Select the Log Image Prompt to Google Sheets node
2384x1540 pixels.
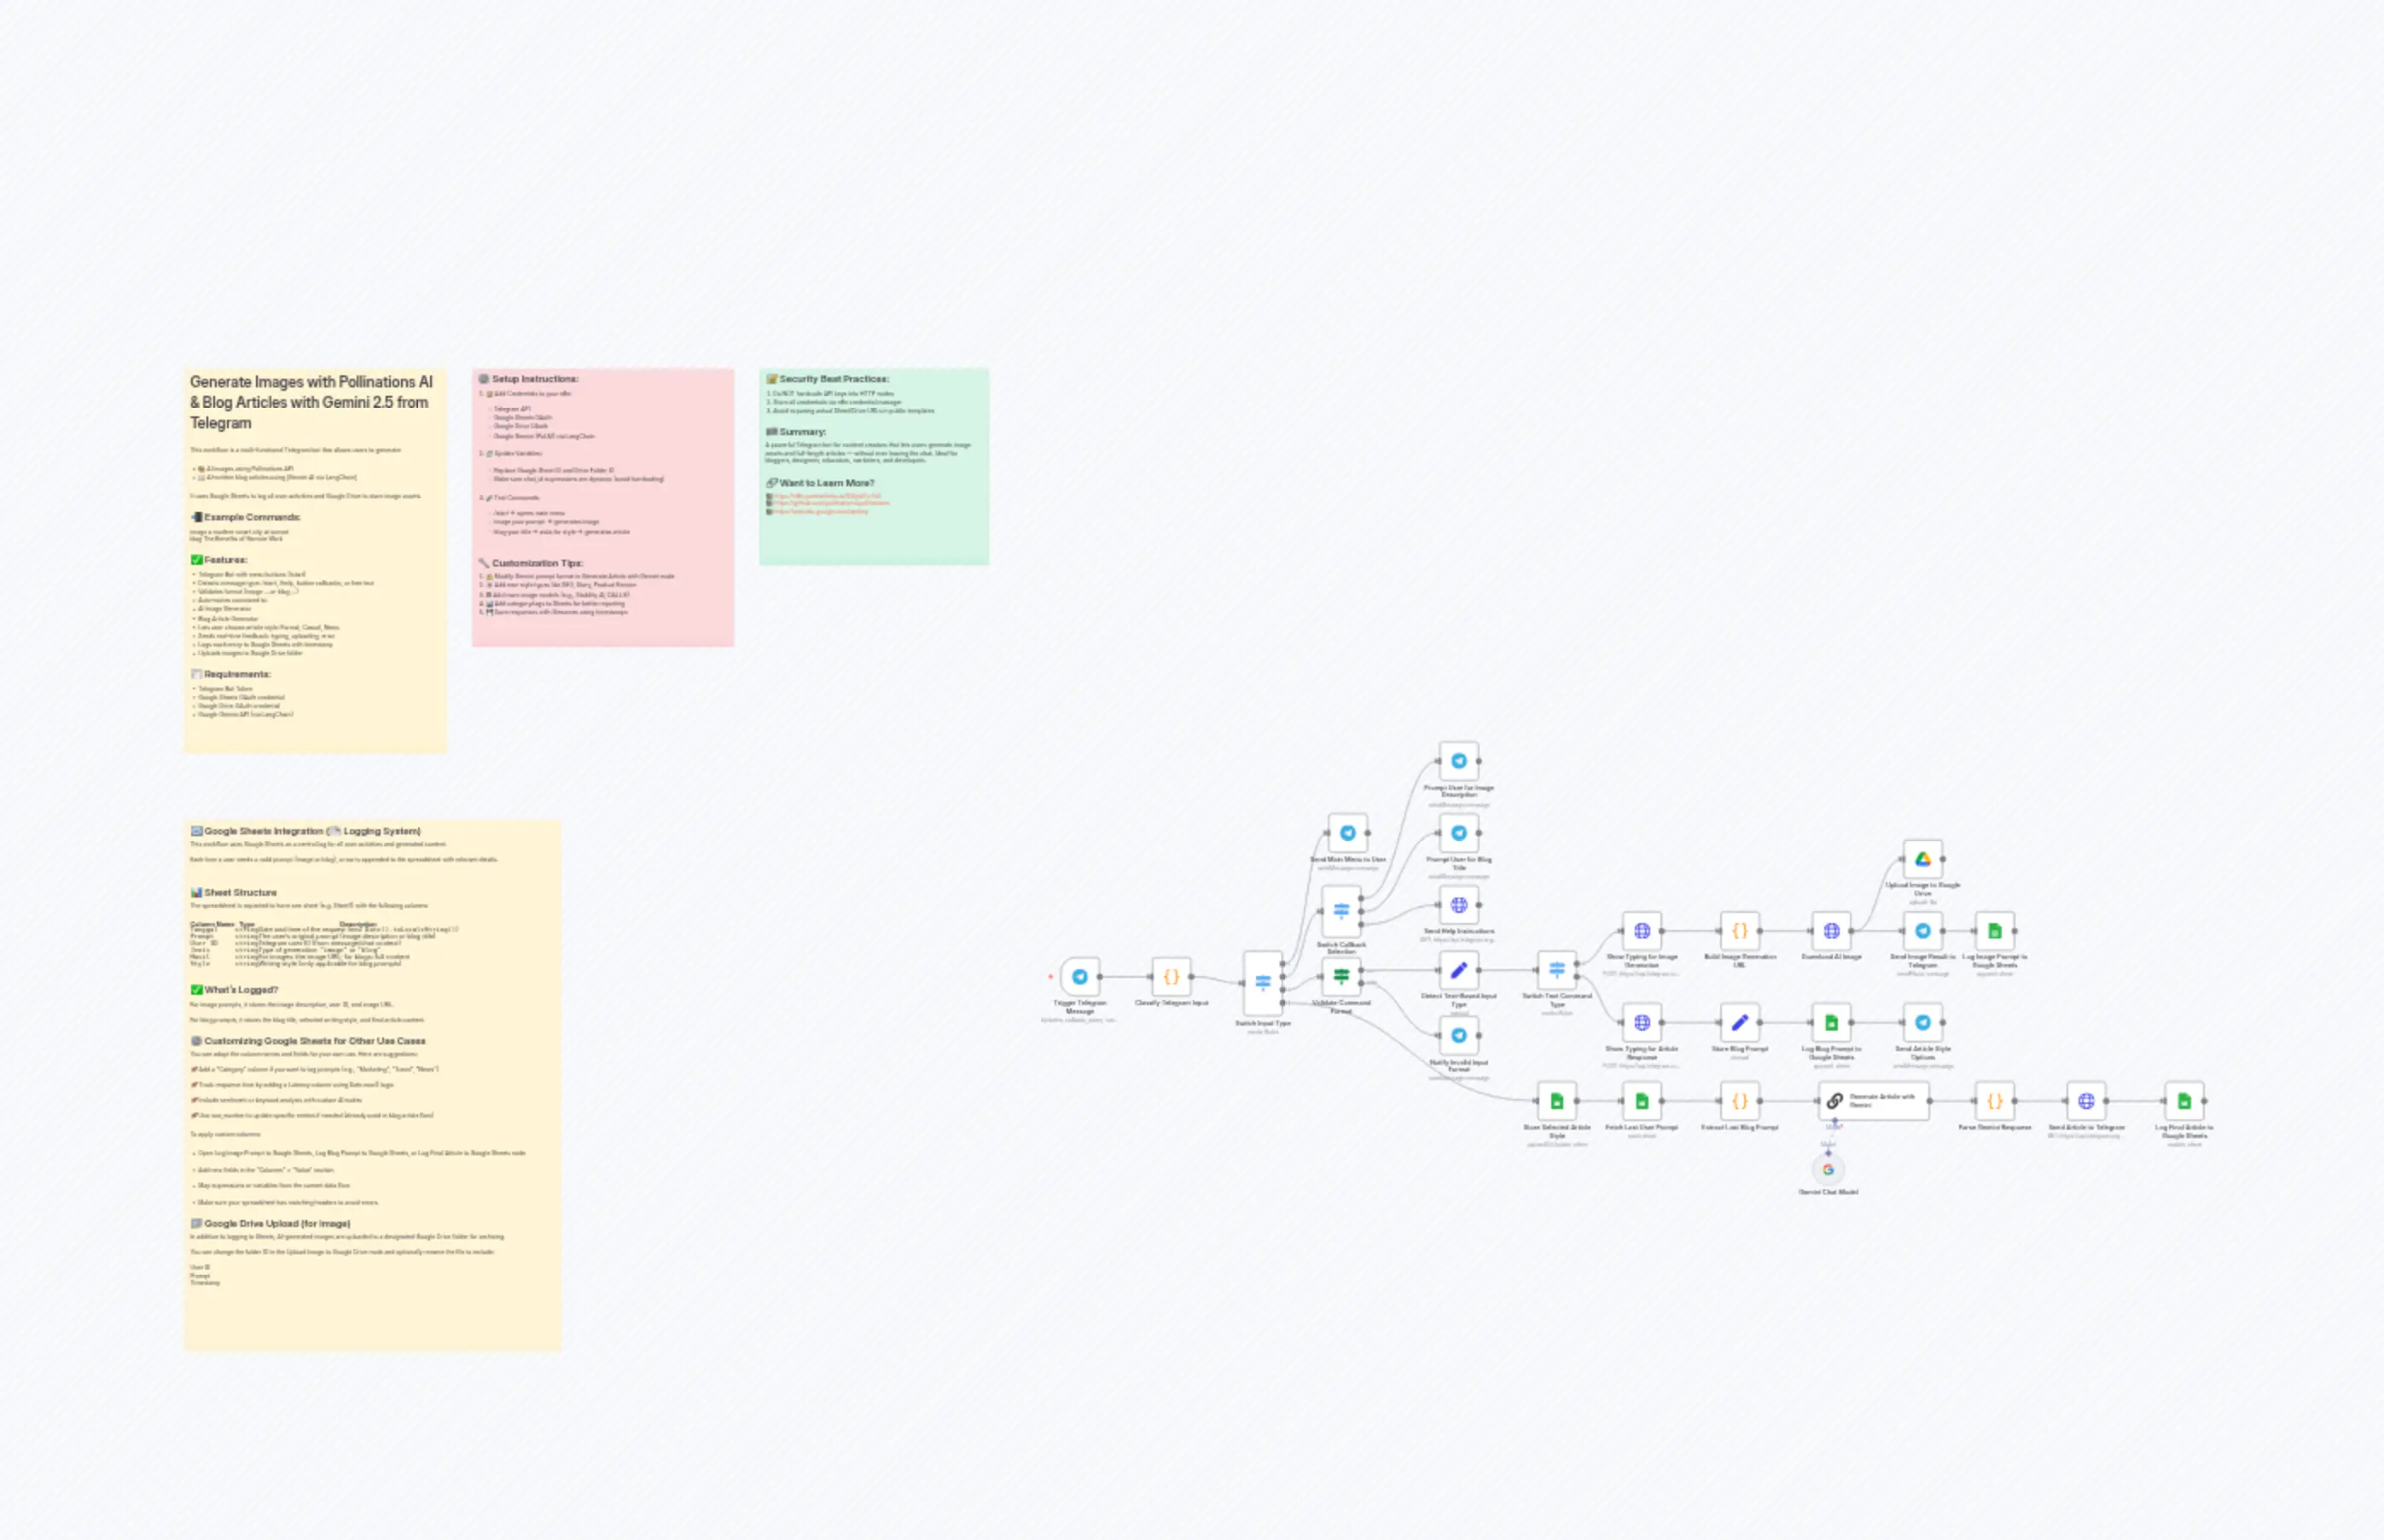tap(1996, 931)
